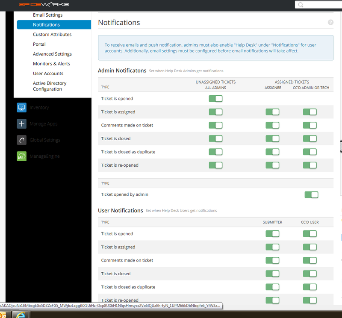Image resolution: width=342 pixels, height=318 pixels.
Task: Click the ManageEngine sidebar icon
Action: (21, 156)
